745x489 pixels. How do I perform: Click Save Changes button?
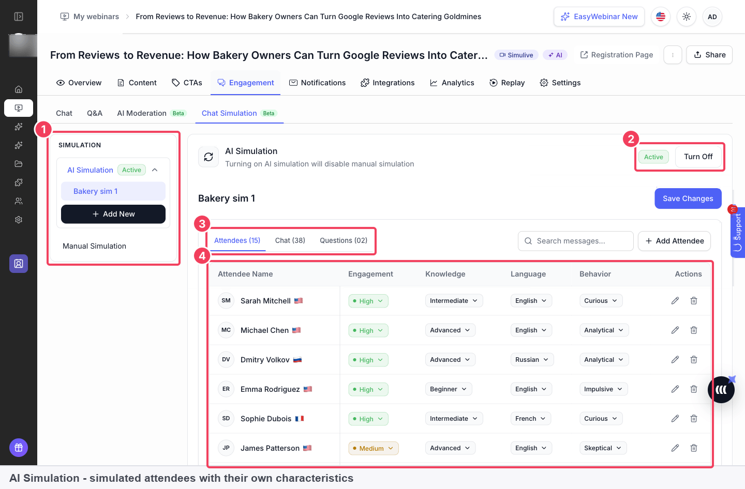click(688, 198)
